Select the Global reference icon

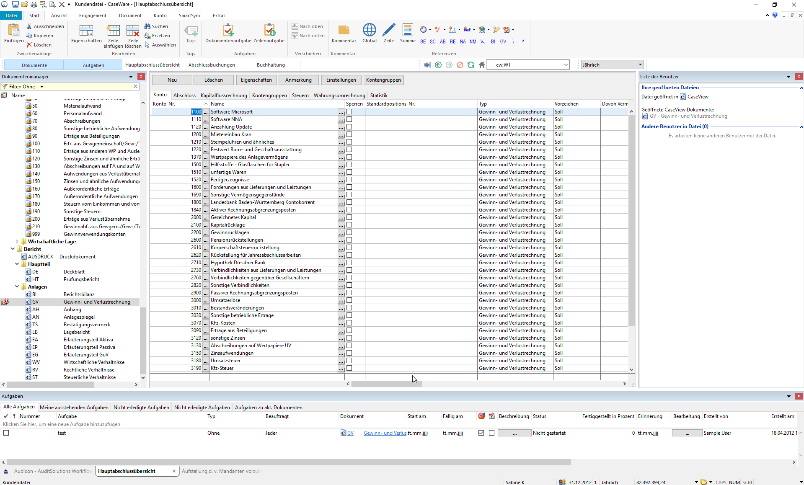369,31
